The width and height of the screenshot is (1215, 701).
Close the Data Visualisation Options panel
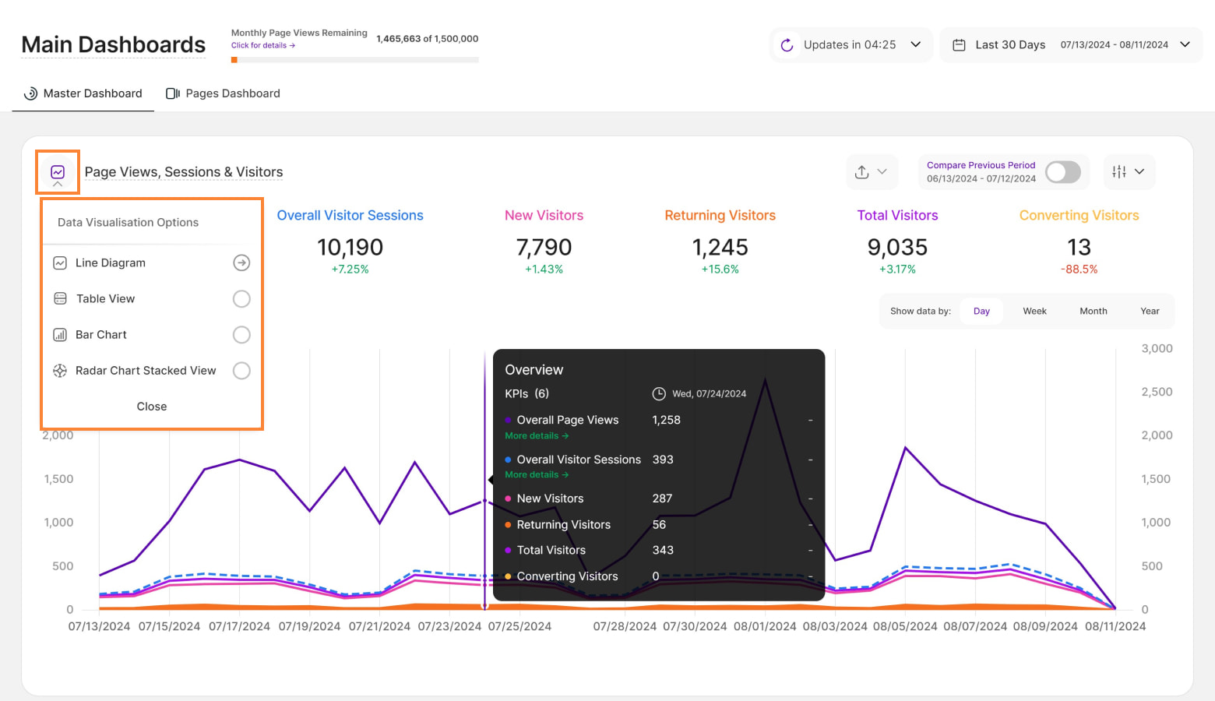(x=152, y=407)
